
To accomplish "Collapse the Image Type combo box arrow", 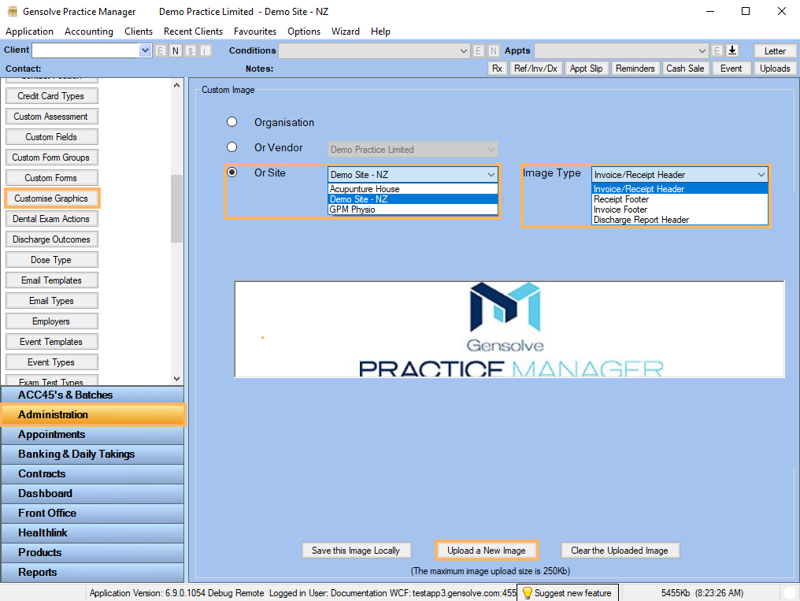I will coord(761,175).
